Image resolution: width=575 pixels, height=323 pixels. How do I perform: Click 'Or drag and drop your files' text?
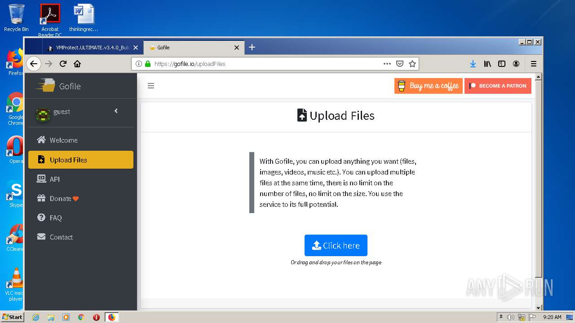coord(336,262)
